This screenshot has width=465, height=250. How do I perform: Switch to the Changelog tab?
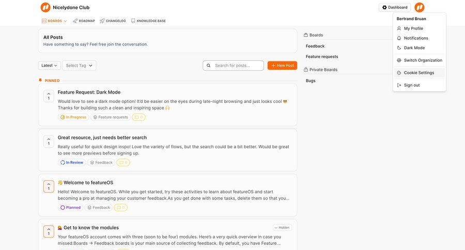point(113,21)
